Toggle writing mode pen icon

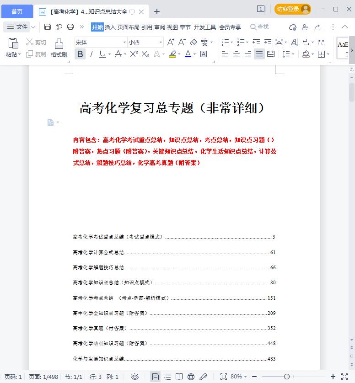point(203,377)
